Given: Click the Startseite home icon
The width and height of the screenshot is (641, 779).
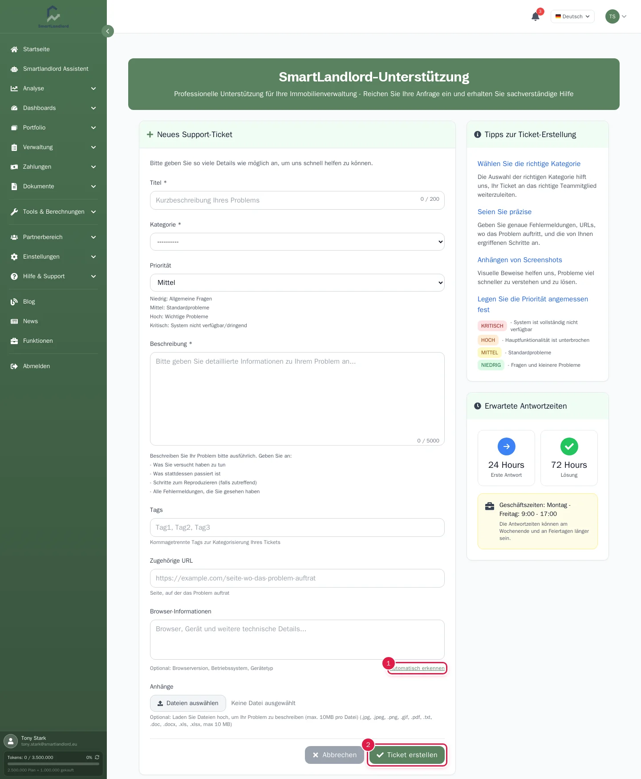Looking at the screenshot, I should tap(14, 49).
